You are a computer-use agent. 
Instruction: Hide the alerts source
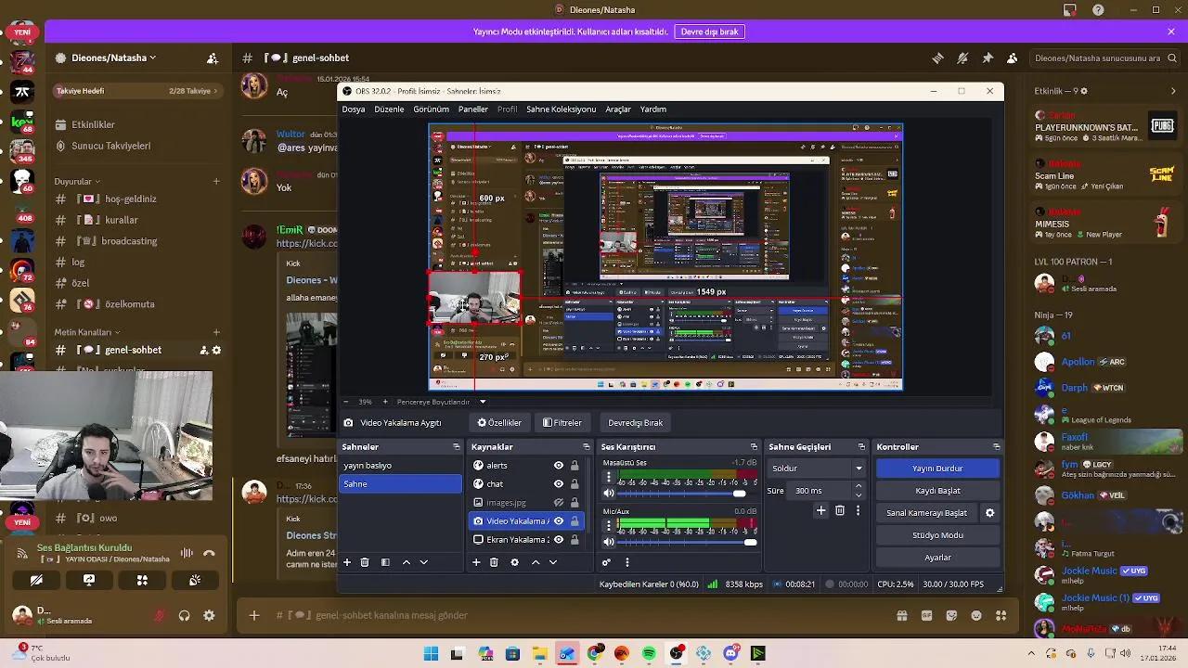pyautogui.click(x=559, y=466)
